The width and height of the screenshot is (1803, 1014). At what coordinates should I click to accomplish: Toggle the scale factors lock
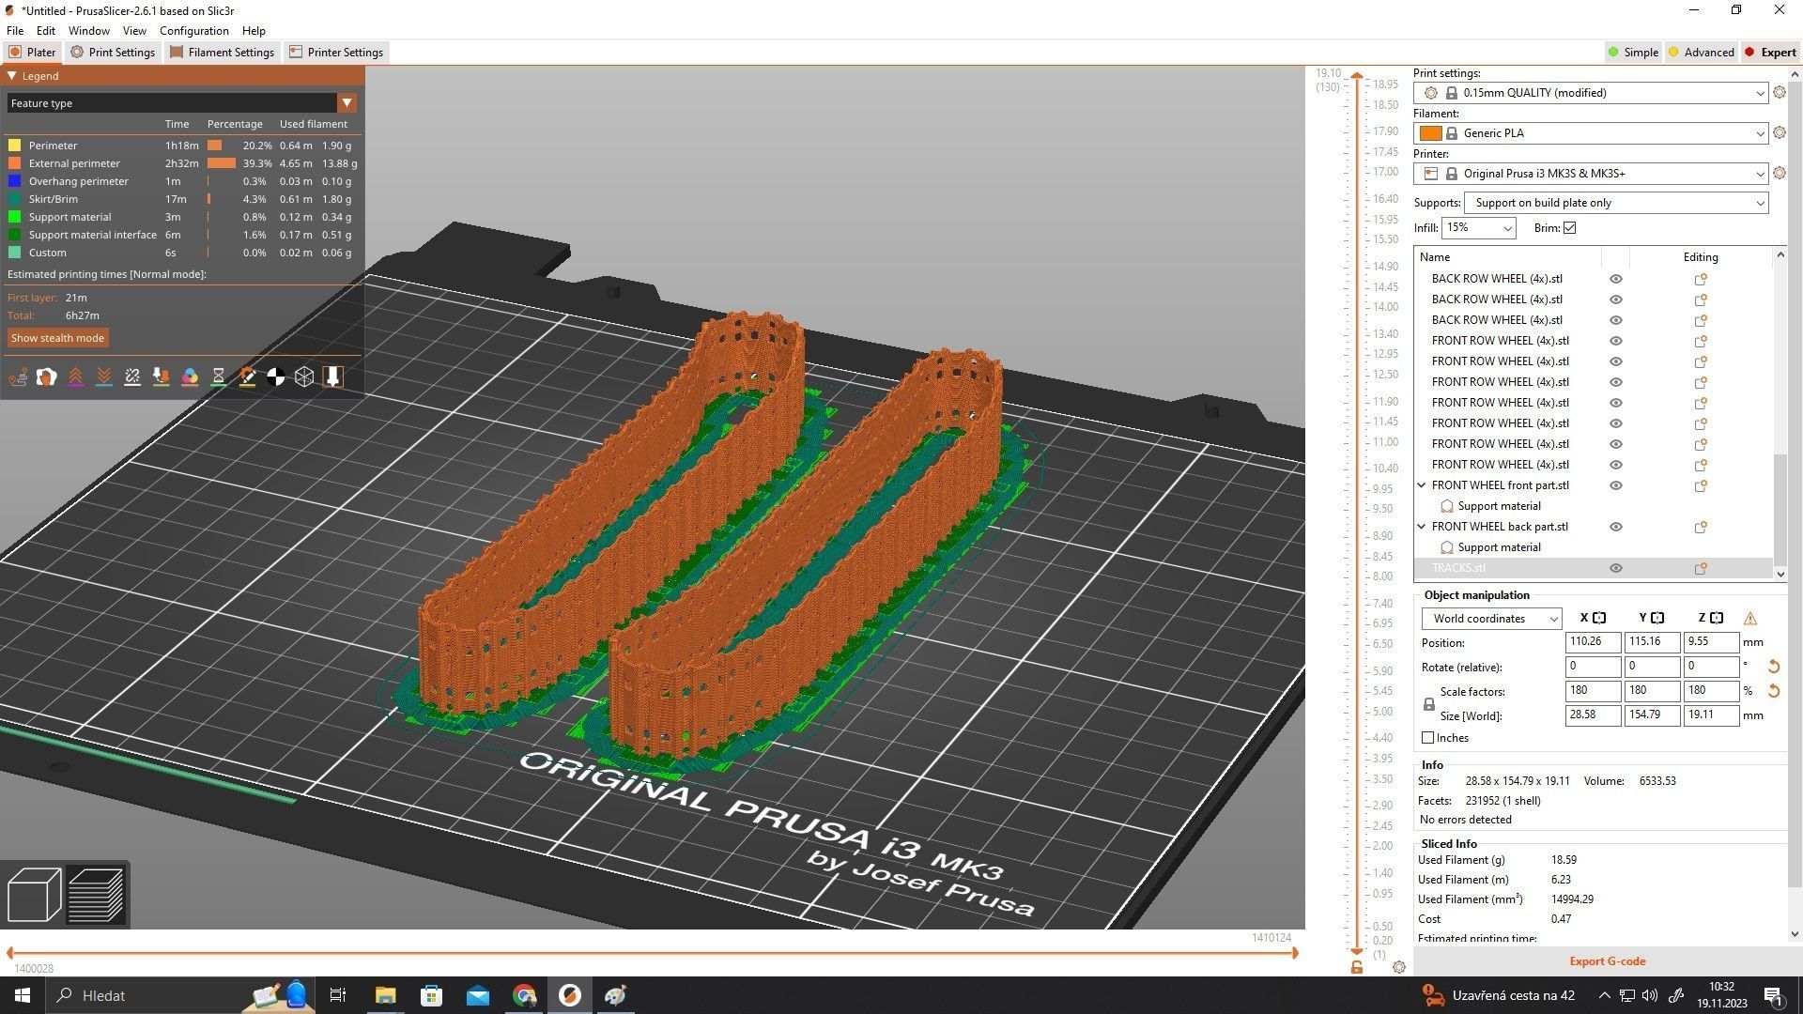coord(1429,704)
